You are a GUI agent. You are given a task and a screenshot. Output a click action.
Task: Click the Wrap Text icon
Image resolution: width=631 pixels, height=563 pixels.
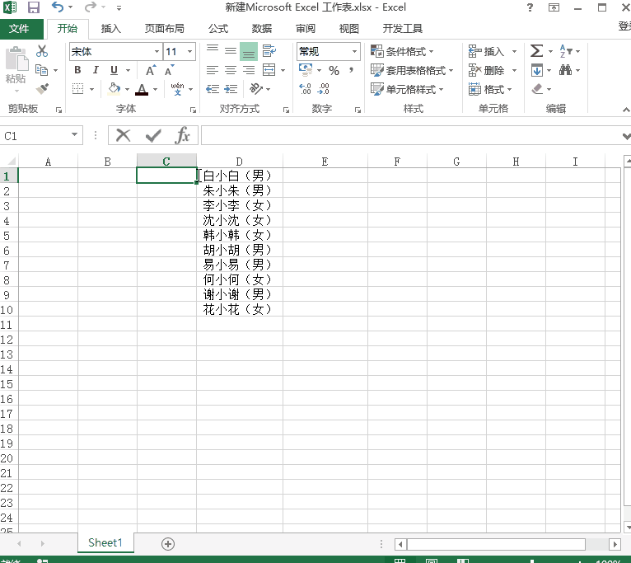tap(269, 51)
